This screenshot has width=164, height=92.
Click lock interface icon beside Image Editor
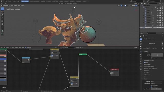[x=162, y=48]
